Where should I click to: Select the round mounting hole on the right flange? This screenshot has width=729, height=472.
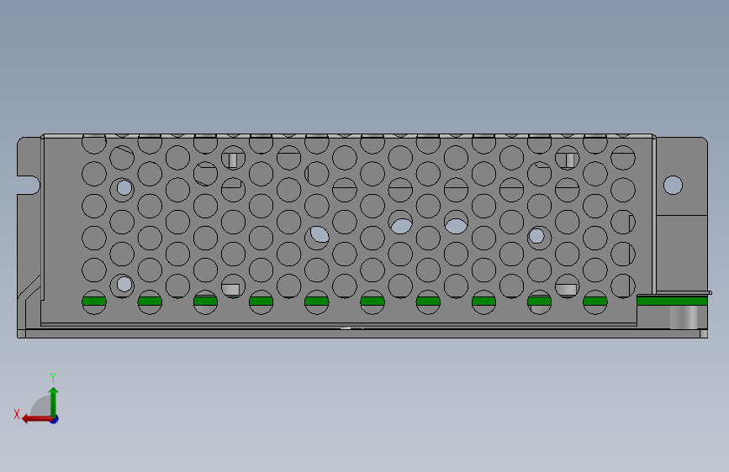point(673,186)
